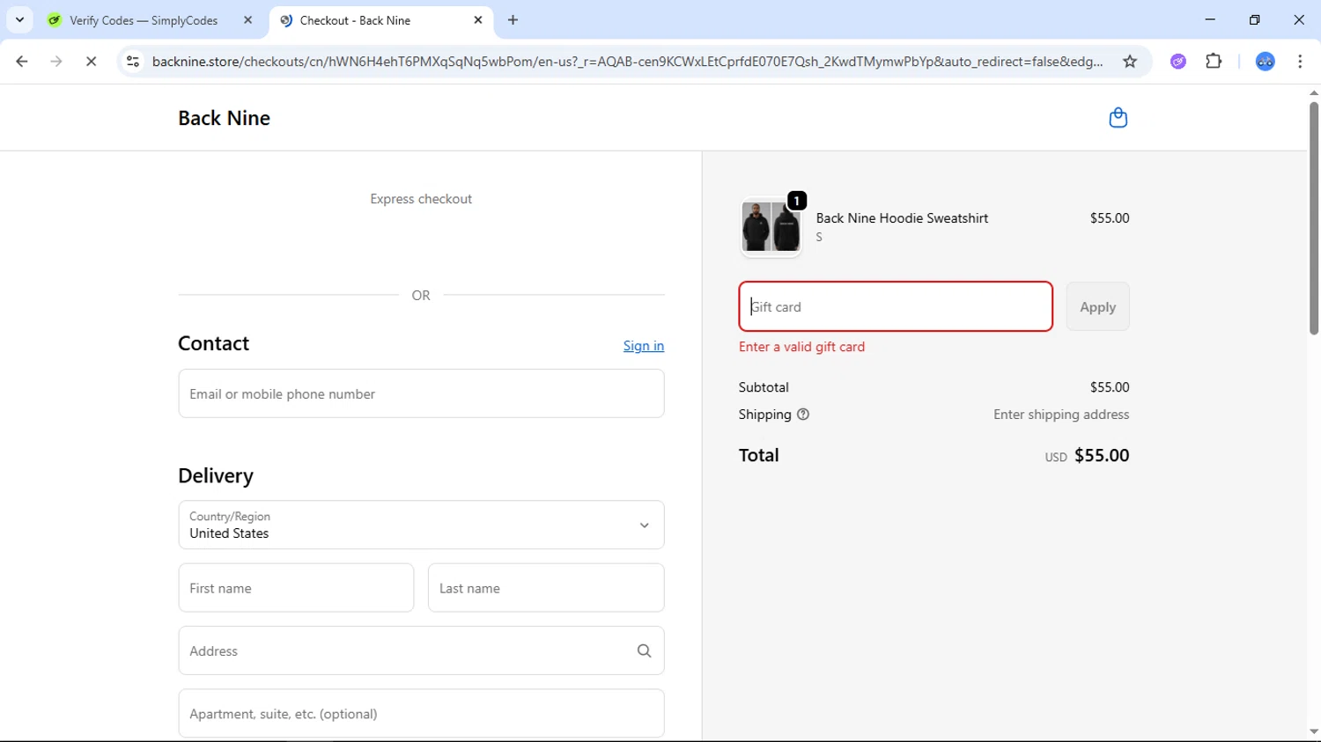Click the Express checkout label
Screen dimensions: 1321x742
[x=421, y=199]
